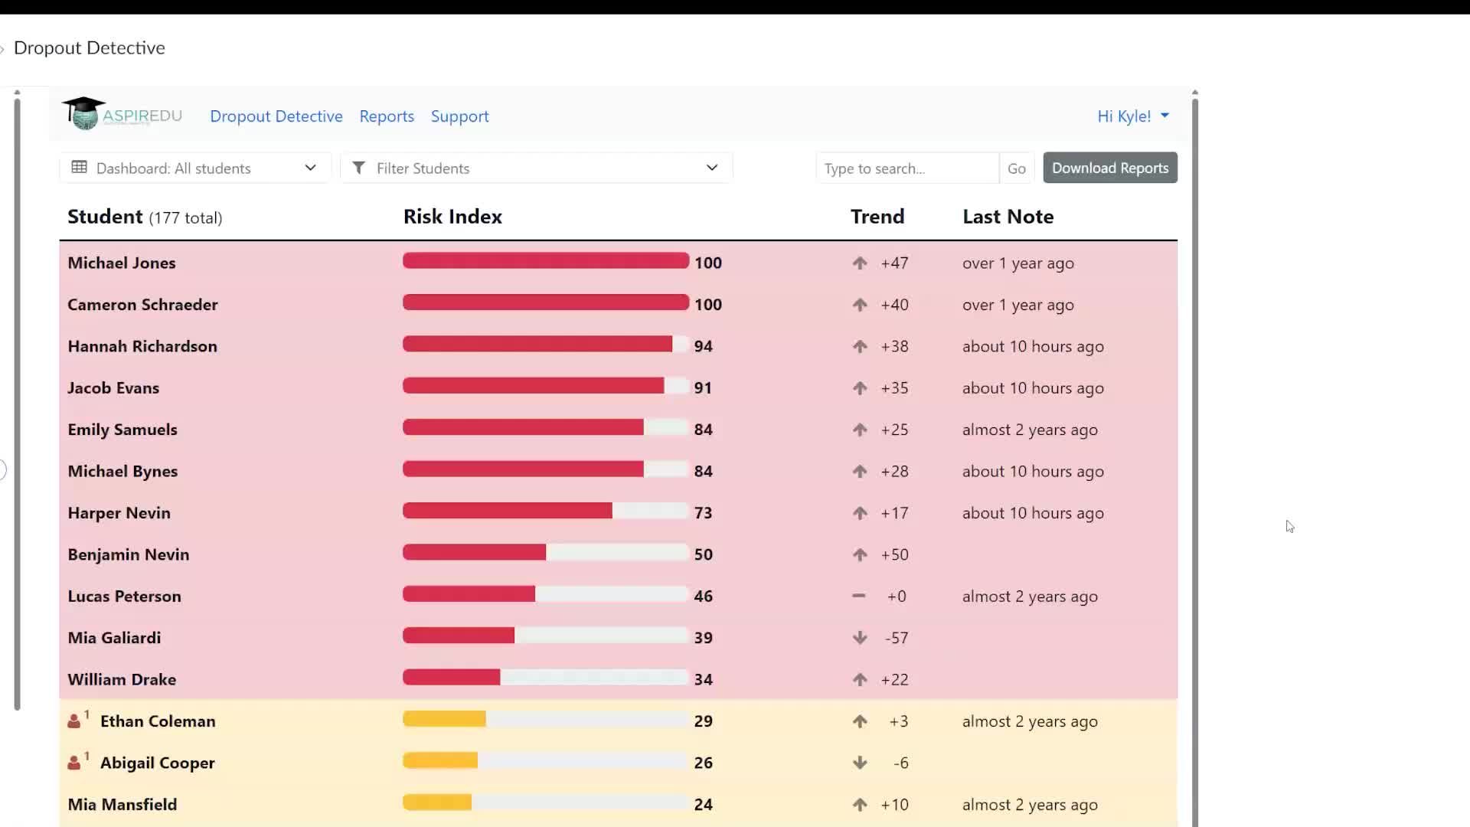
Task: Click the person alert icon beside Abigail Cooper
Action: coord(77,761)
